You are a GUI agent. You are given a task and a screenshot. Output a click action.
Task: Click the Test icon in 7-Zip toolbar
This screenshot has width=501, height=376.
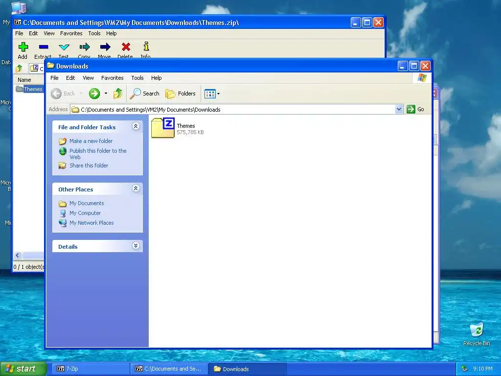click(64, 47)
